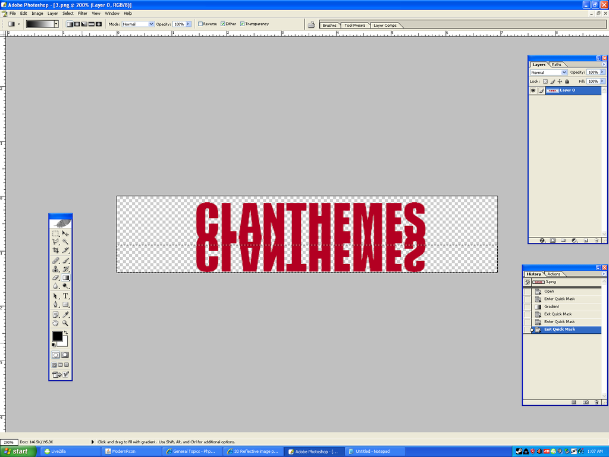Enable the Reverse gradient checkbox

[200, 24]
